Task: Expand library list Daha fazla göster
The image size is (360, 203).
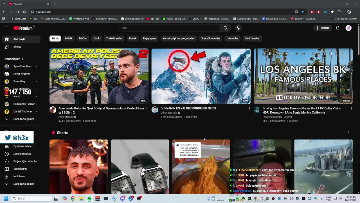Action: [x=21, y=184]
